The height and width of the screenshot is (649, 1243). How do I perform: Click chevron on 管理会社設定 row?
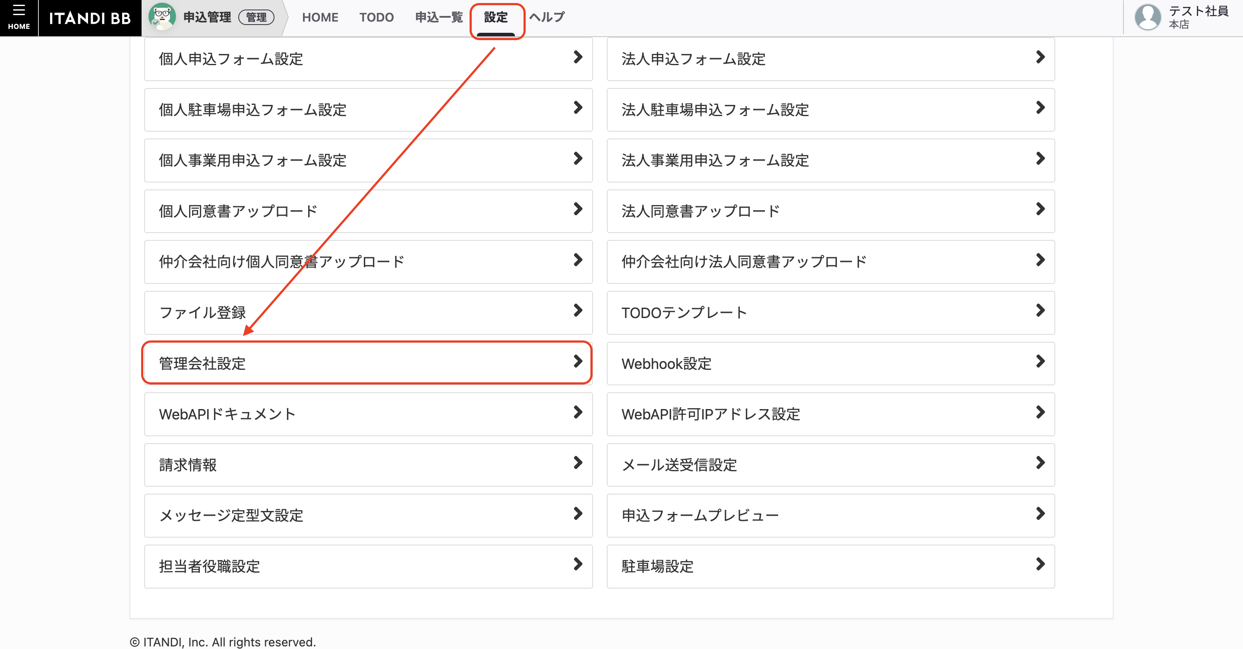click(577, 361)
